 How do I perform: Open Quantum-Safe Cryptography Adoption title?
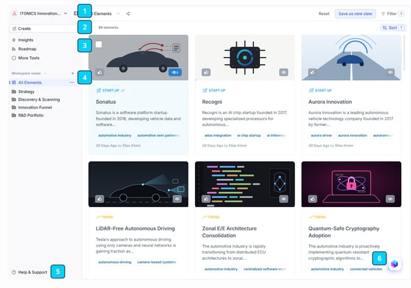344,232
